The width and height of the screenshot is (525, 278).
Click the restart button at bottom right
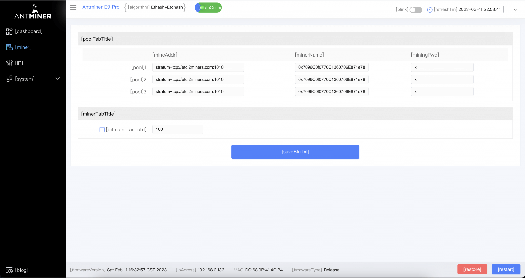pos(506,269)
